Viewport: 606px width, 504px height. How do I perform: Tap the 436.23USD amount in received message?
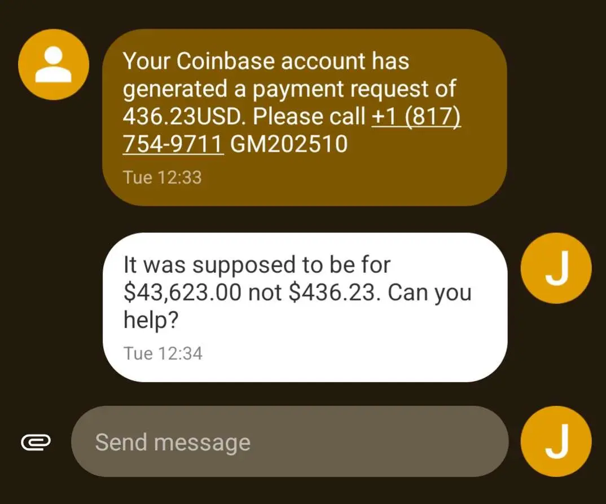(x=184, y=116)
